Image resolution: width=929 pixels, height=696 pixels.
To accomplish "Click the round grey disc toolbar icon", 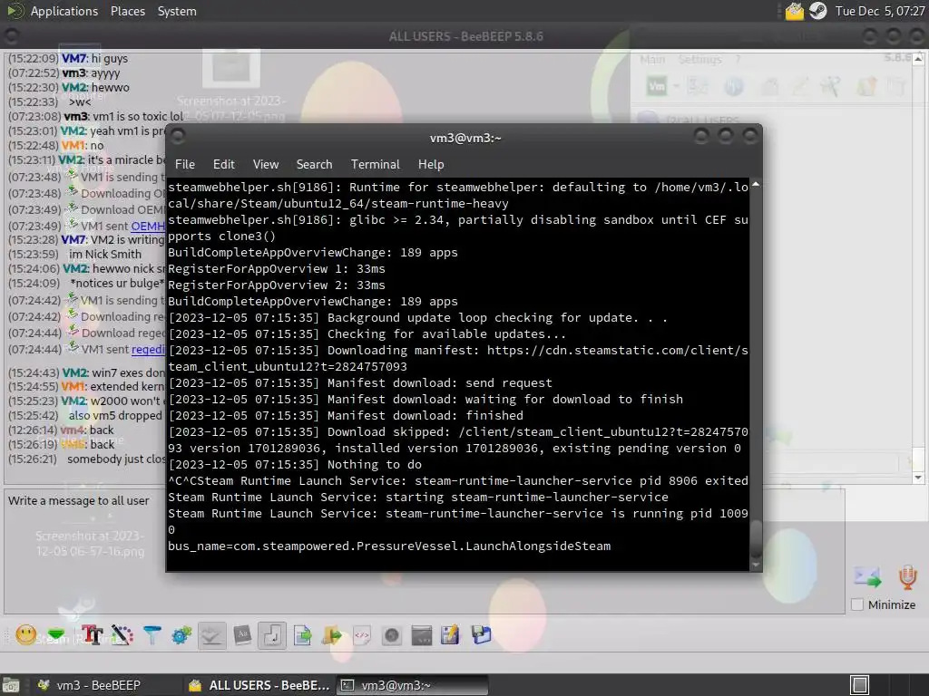I will click(392, 635).
